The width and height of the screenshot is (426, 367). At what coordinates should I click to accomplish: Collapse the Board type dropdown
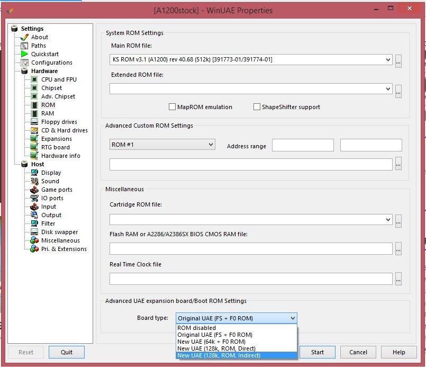tap(293, 318)
